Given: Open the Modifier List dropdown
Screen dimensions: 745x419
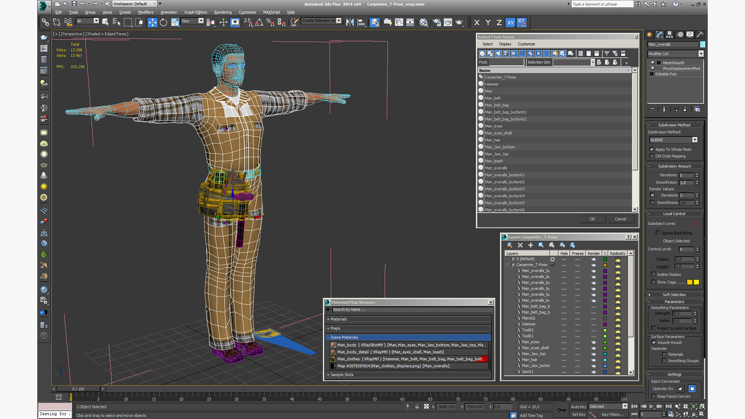Looking at the screenshot, I should tap(701, 54).
